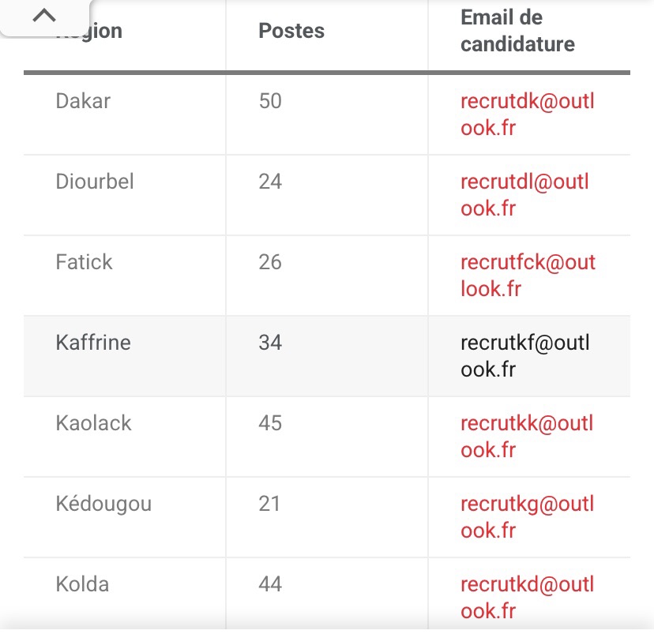
Task: Open the recrutfck@outlook.fr email link
Action: point(528,276)
